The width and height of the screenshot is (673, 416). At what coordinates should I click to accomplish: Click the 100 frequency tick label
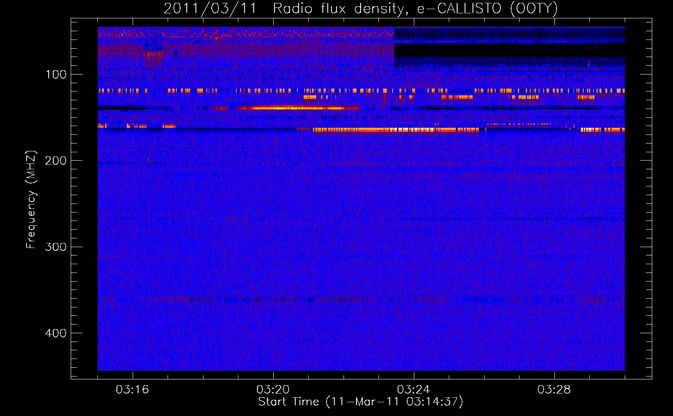point(56,74)
